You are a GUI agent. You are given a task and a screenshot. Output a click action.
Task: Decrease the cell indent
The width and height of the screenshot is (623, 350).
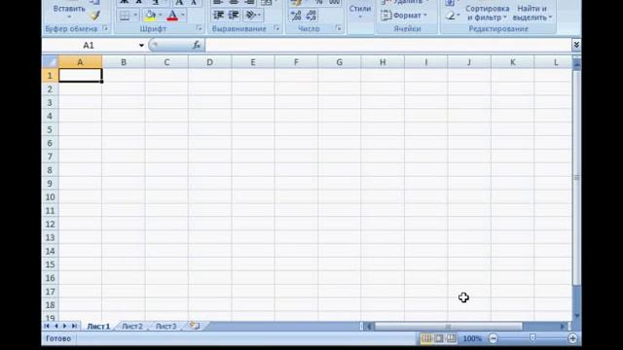tap(218, 16)
